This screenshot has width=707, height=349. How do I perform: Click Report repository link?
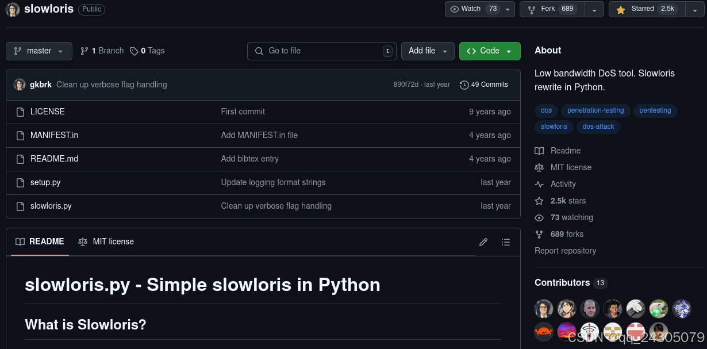pyautogui.click(x=565, y=251)
